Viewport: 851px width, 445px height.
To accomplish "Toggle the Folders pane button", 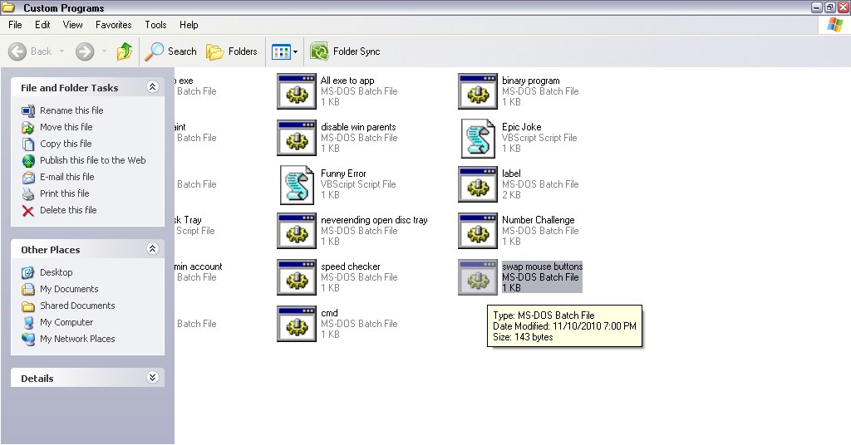I will (x=232, y=51).
